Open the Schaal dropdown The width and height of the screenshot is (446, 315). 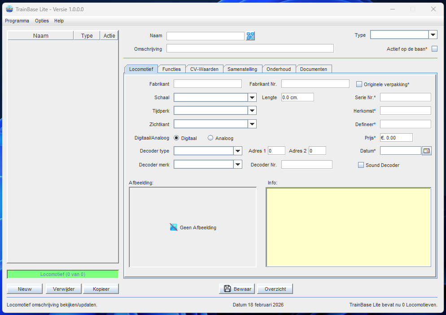pyautogui.click(x=252, y=97)
